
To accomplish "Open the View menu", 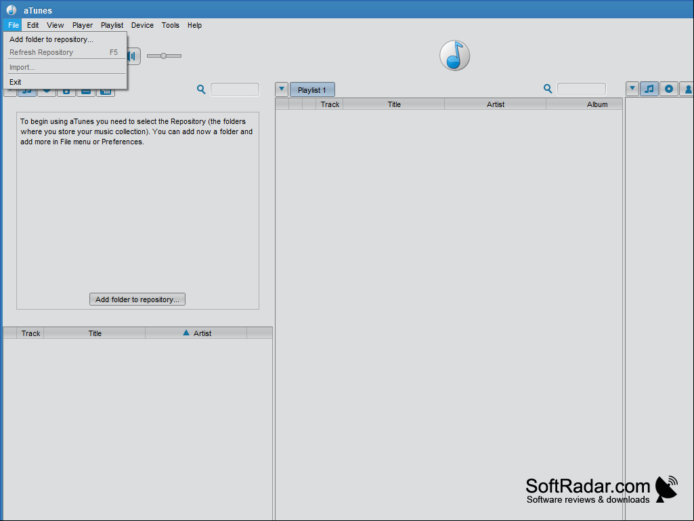I will pos(56,25).
